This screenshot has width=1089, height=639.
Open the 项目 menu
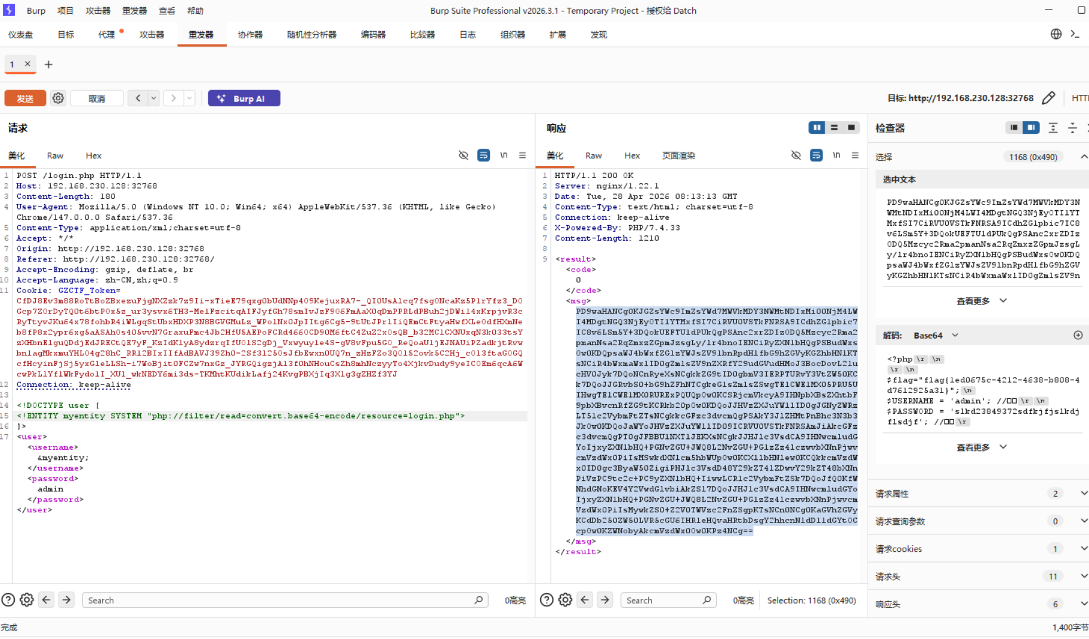click(x=65, y=11)
